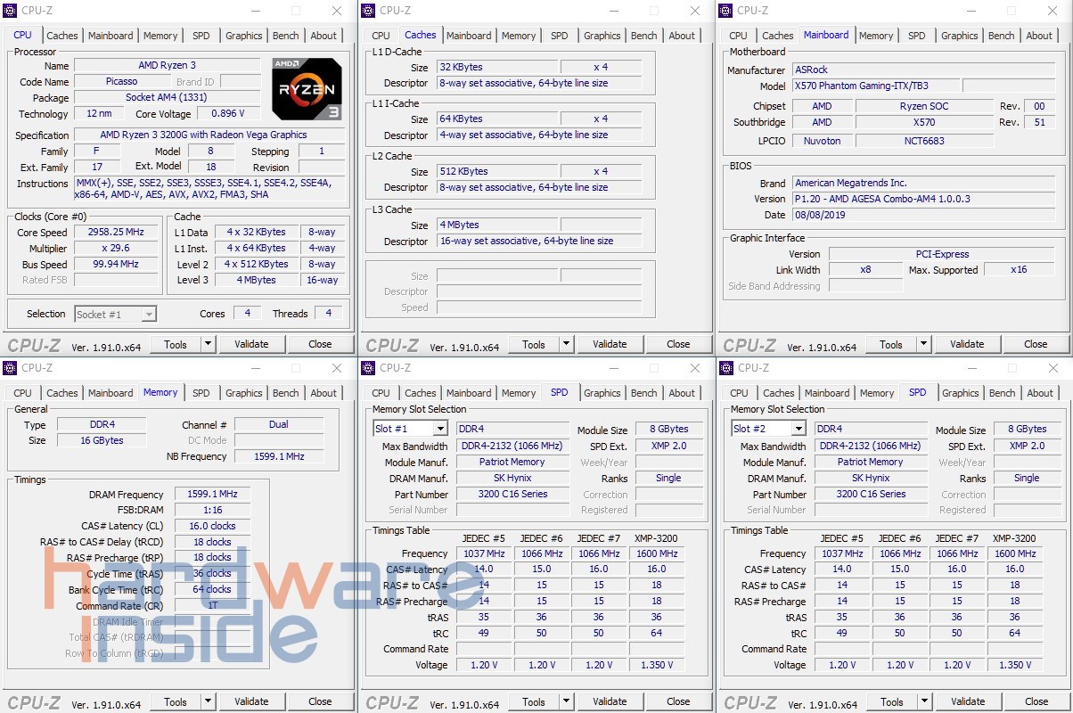Open Memory tab in Caches window
Screen dimensions: 1073x713
pyautogui.click(x=519, y=36)
